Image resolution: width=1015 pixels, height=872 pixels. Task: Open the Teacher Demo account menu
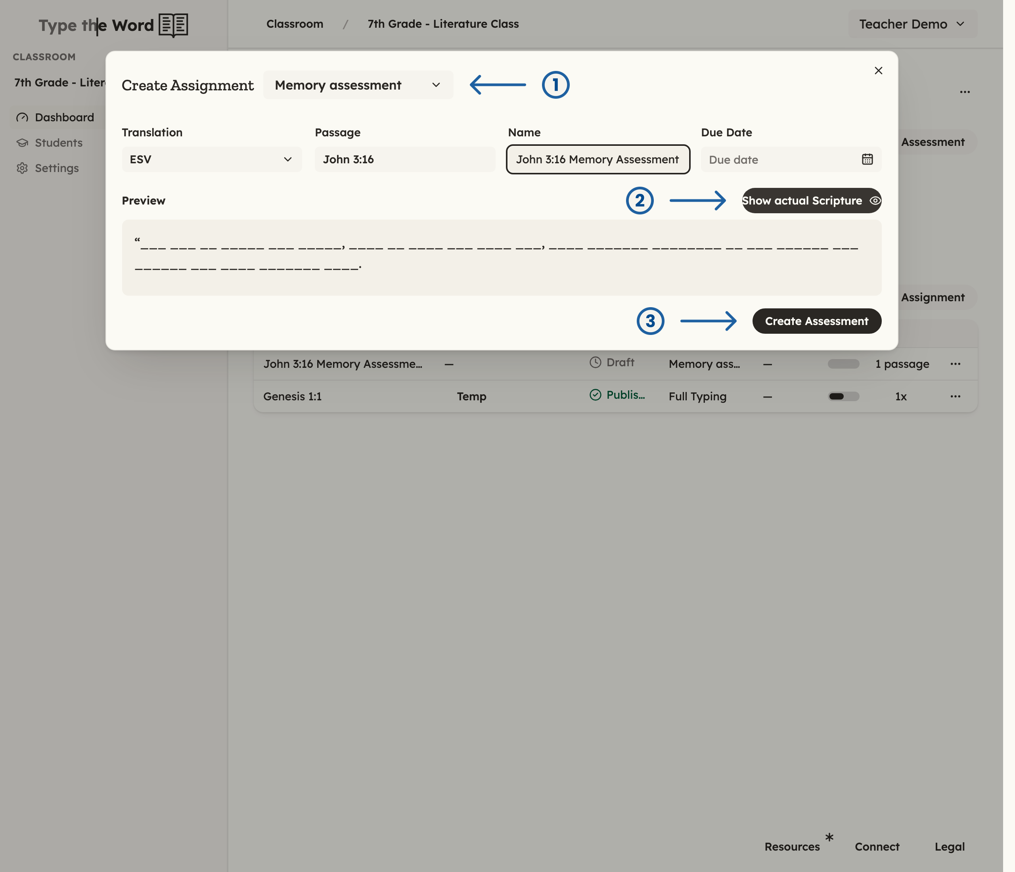click(x=912, y=24)
